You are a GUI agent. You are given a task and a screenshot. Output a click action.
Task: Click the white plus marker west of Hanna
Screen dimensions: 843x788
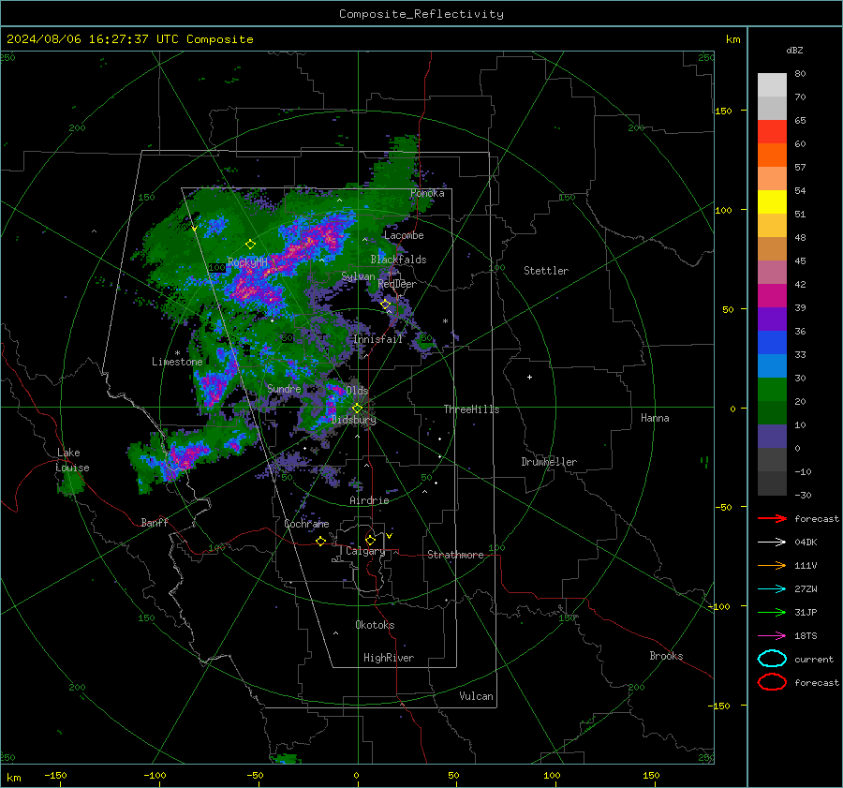[529, 377]
